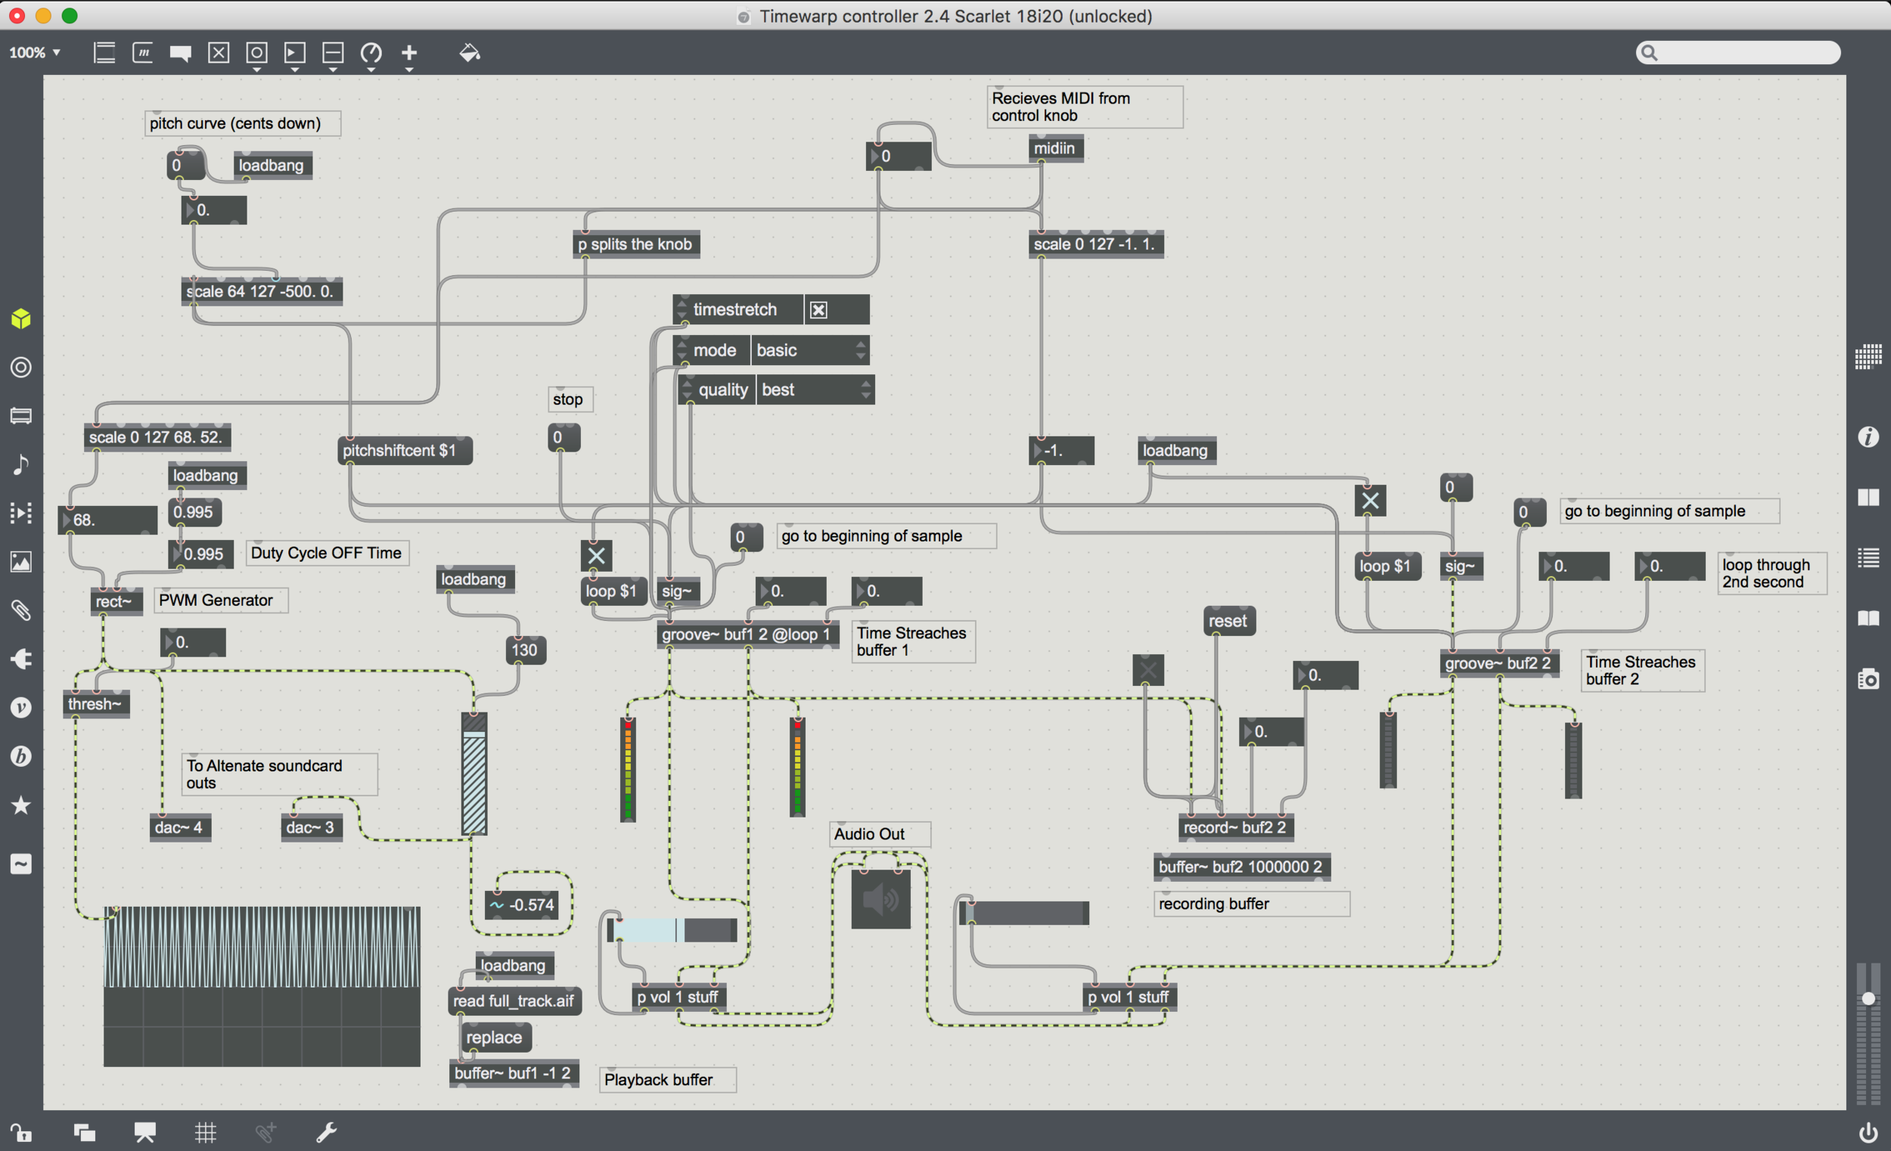Adjust the striped vertical gain slider
Screen dimensions: 1891x1151
[x=474, y=774]
